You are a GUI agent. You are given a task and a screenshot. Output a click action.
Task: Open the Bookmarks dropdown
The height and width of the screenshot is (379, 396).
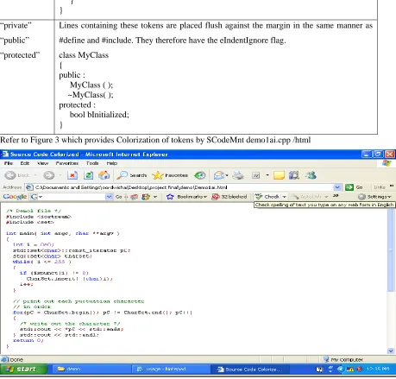205,197
